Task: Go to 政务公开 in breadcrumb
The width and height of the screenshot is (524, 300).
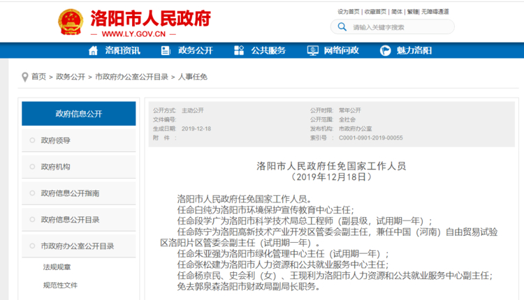Action: pyautogui.click(x=71, y=77)
